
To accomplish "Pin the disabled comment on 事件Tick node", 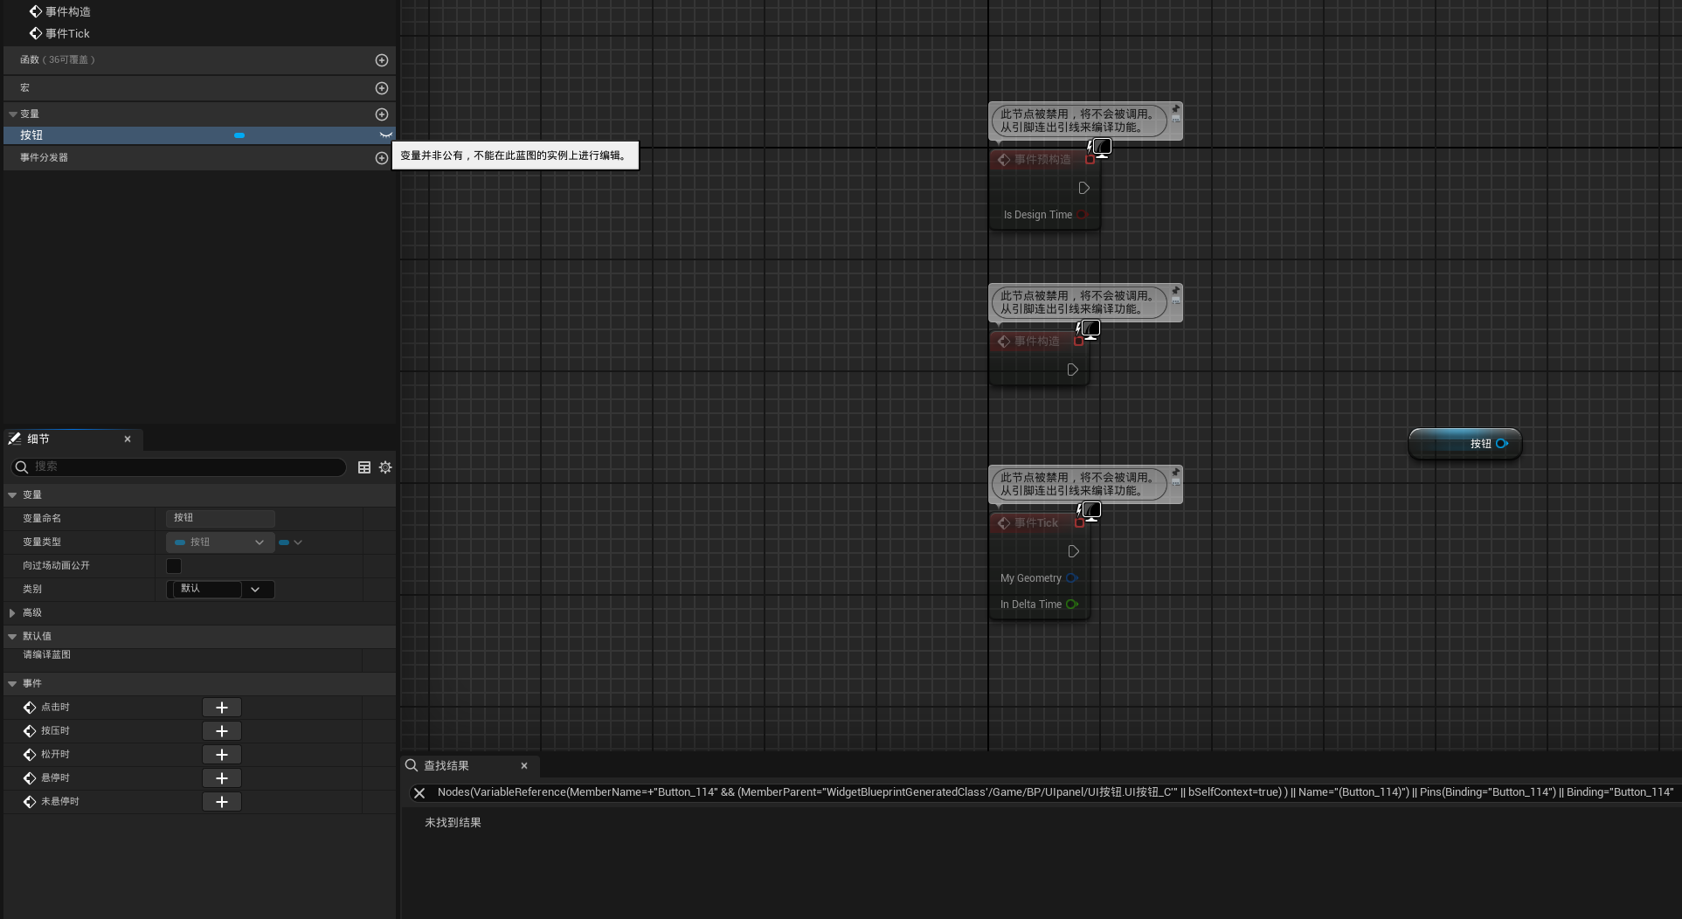I will pyautogui.click(x=1176, y=473).
